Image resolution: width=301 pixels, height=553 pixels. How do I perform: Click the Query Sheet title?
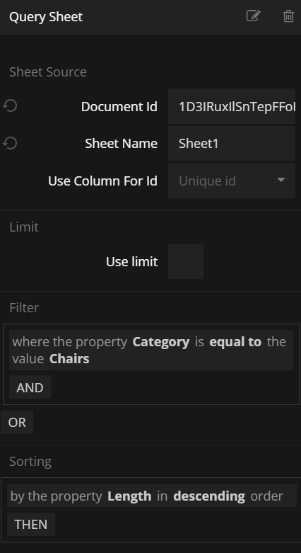tap(46, 16)
